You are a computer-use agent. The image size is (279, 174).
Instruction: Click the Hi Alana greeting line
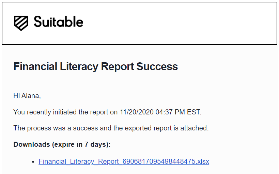coord(27,96)
